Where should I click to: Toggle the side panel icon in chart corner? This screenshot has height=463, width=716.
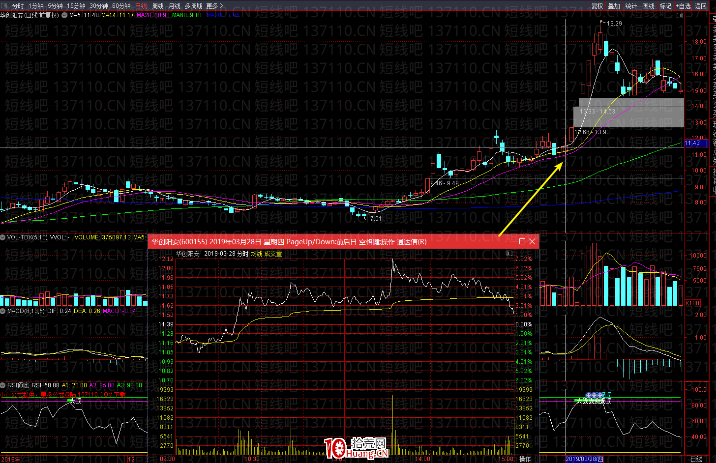tap(680, 15)
